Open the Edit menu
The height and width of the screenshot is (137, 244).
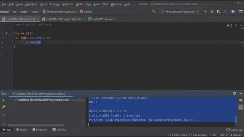click(x=11, y=4)
